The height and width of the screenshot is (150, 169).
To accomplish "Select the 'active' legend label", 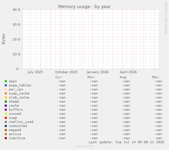I will 15,134.
